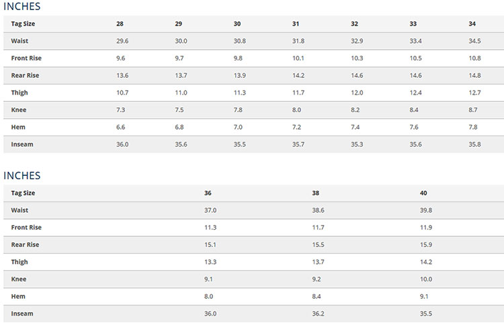This screenshot has width=504, height=323.
Task: Select the knee value 10.0 for size 40
Action: (x=426, y=279)
